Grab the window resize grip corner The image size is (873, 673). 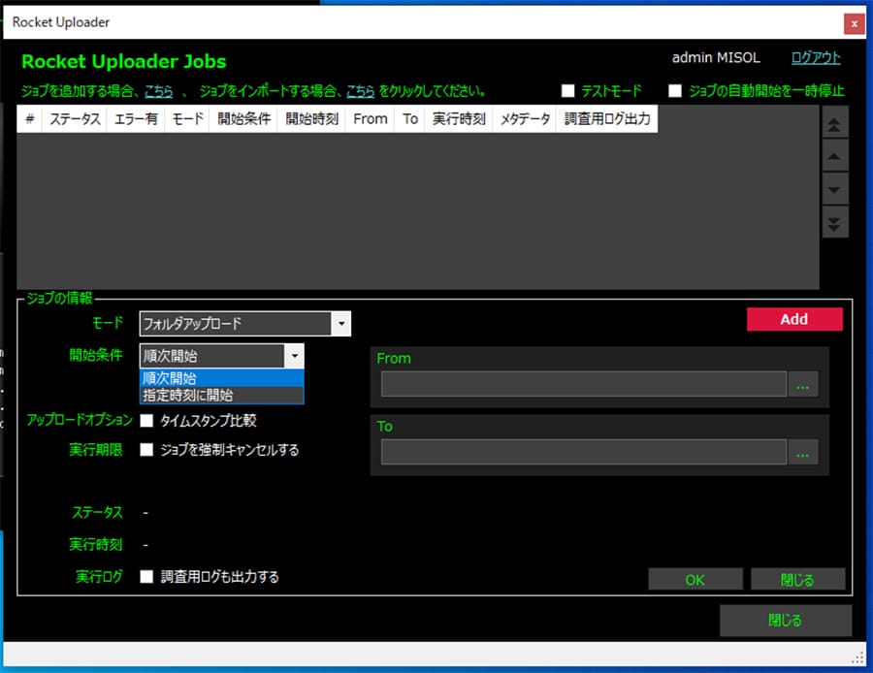click(858, 657)
